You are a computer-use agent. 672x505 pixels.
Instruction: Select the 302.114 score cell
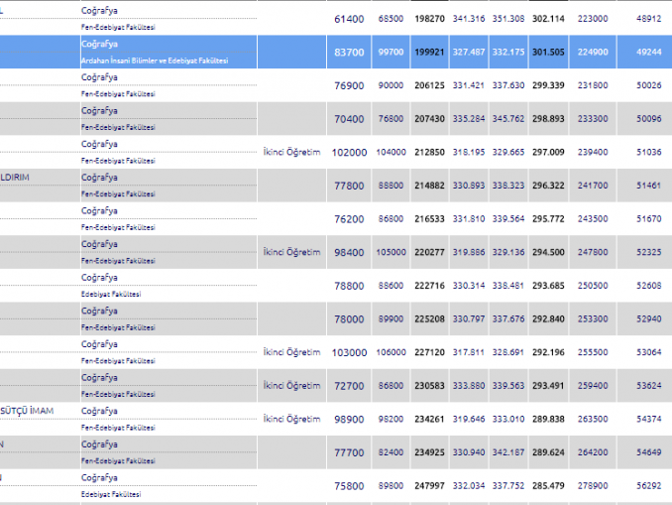pos(548,18)
